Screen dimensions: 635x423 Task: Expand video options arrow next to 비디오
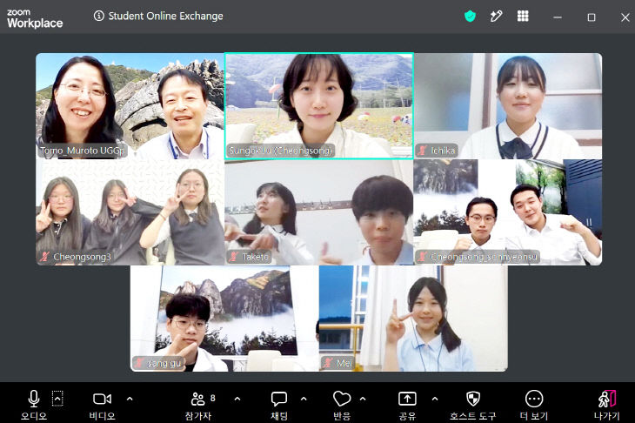pyautogui.click(x=130, y=399)
